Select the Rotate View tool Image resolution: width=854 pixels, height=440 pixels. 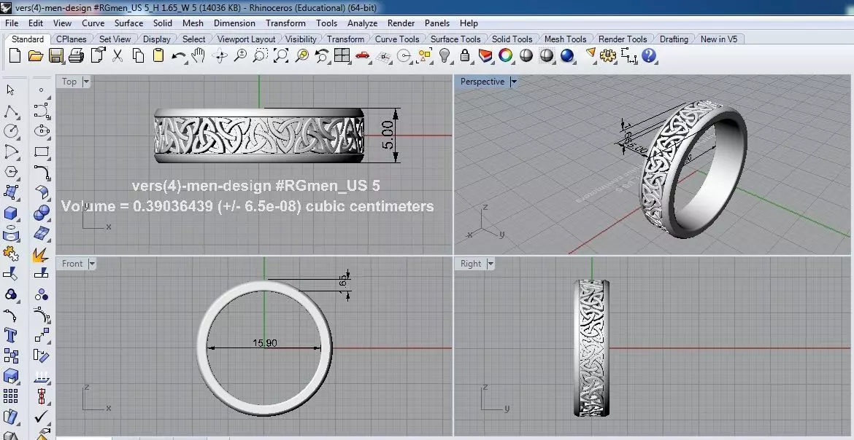[x=220, y=55]
